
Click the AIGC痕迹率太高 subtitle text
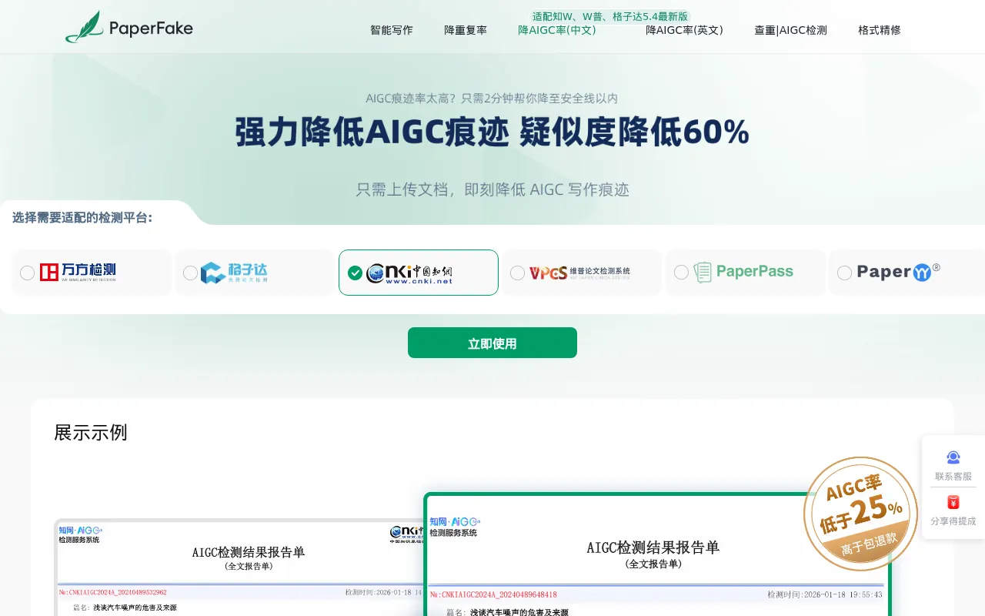click(492, 99)
